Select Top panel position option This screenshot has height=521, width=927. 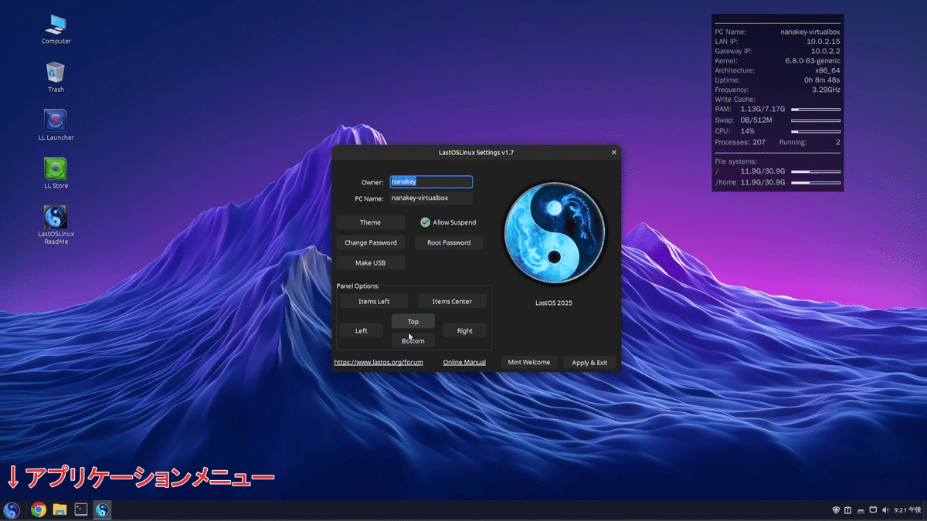[x=413, y=320]
